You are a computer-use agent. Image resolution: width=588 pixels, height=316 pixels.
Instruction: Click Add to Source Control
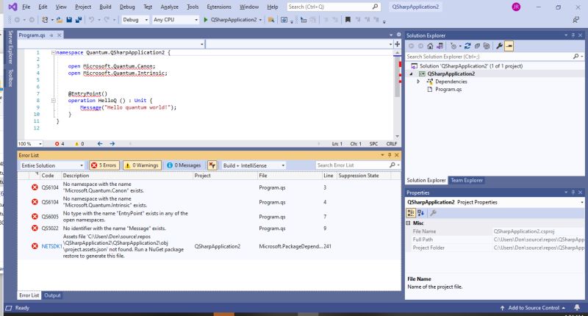pos(534,308)
